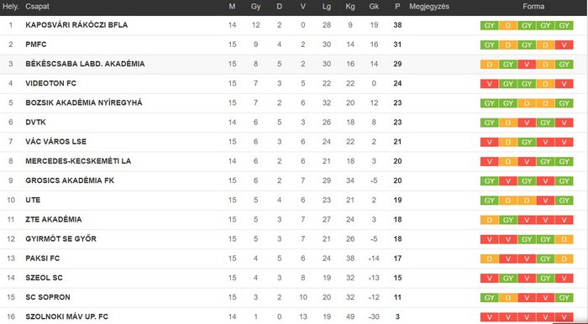This screenshot has width=588, height=324.
Task: Select the GROSICS AKADÉMIA FK team name
Action: point(70,180)
